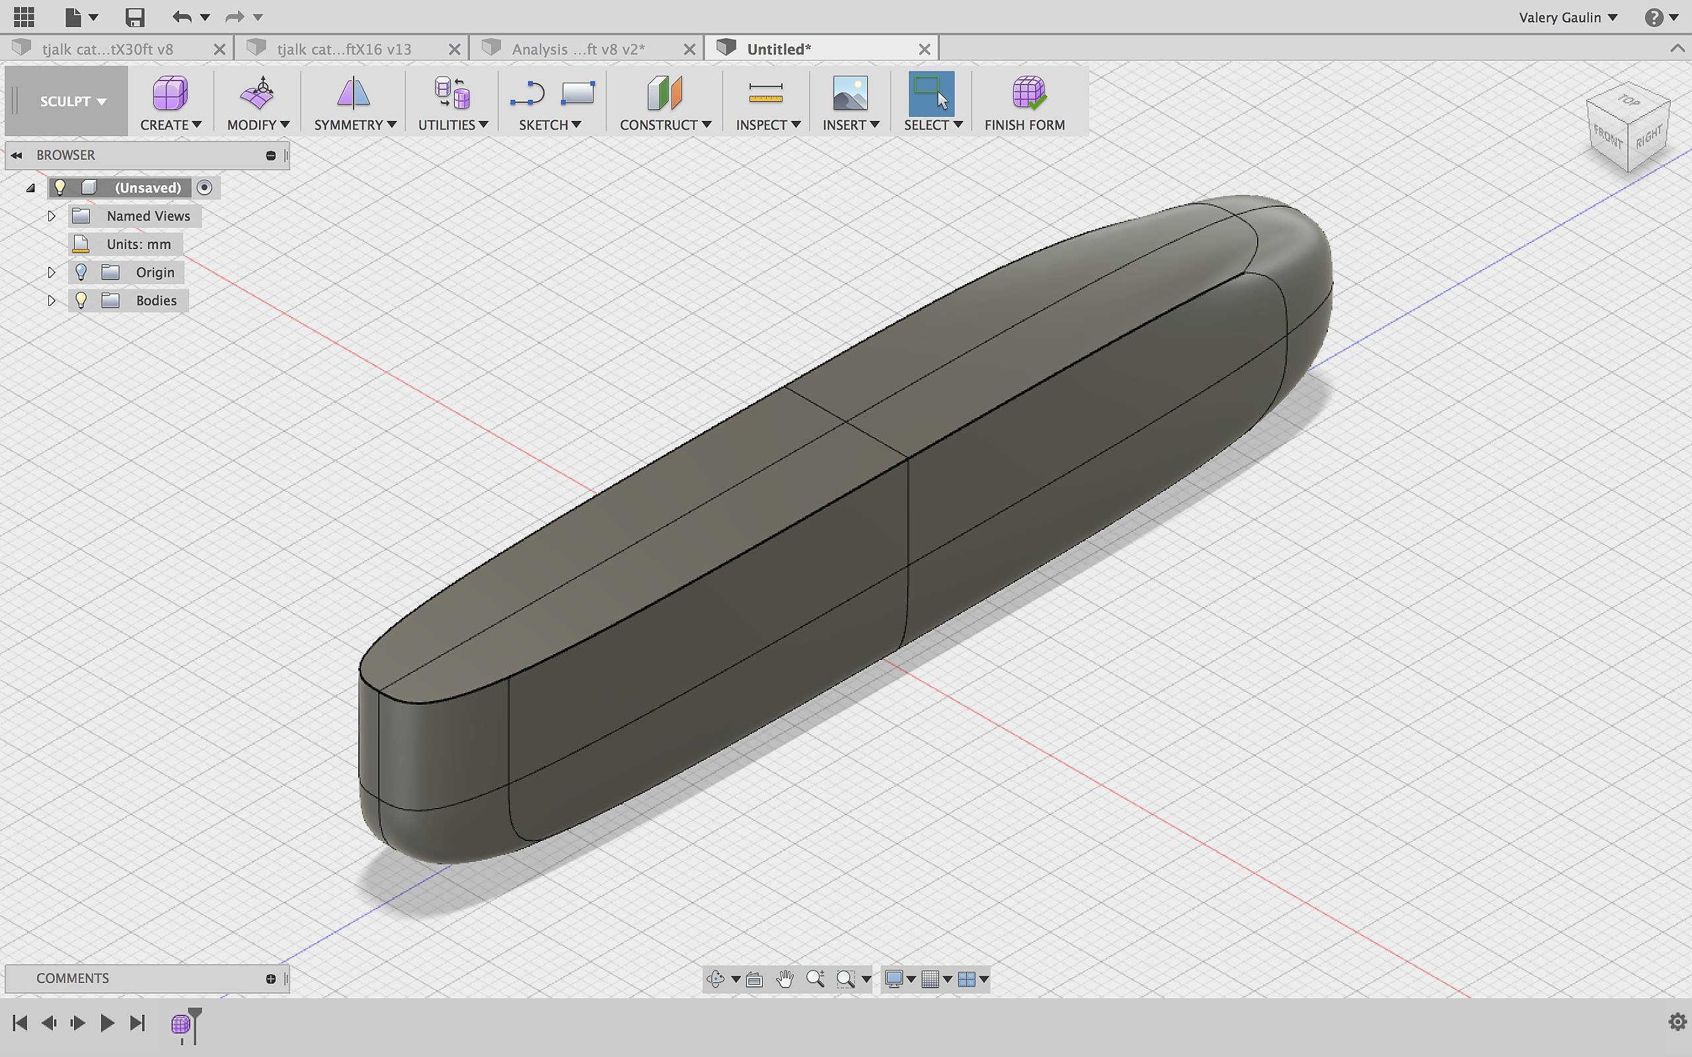Toggle Bodies folder visibility lightbulb
This screenshot has height=1057, width=1692.
(x=81, y=301)
